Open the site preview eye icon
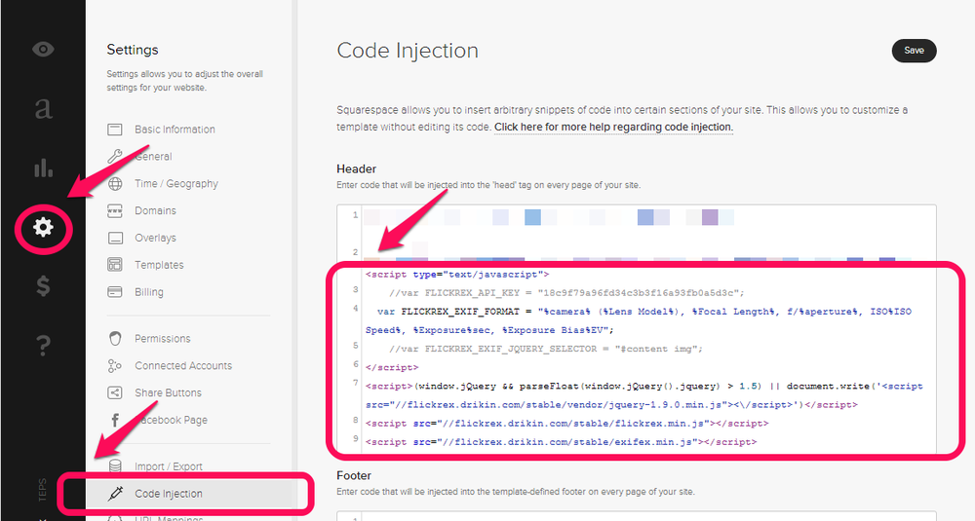 (x=43, y=49)
